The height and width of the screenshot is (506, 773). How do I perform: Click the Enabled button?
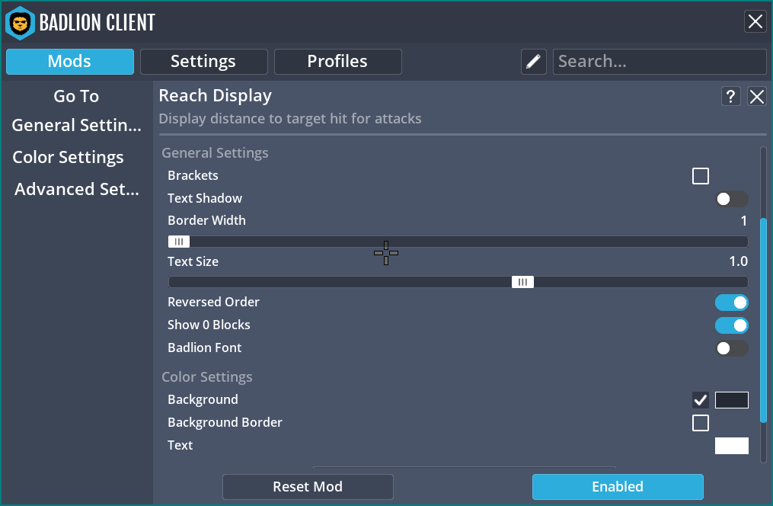click(x=618, y=487)
